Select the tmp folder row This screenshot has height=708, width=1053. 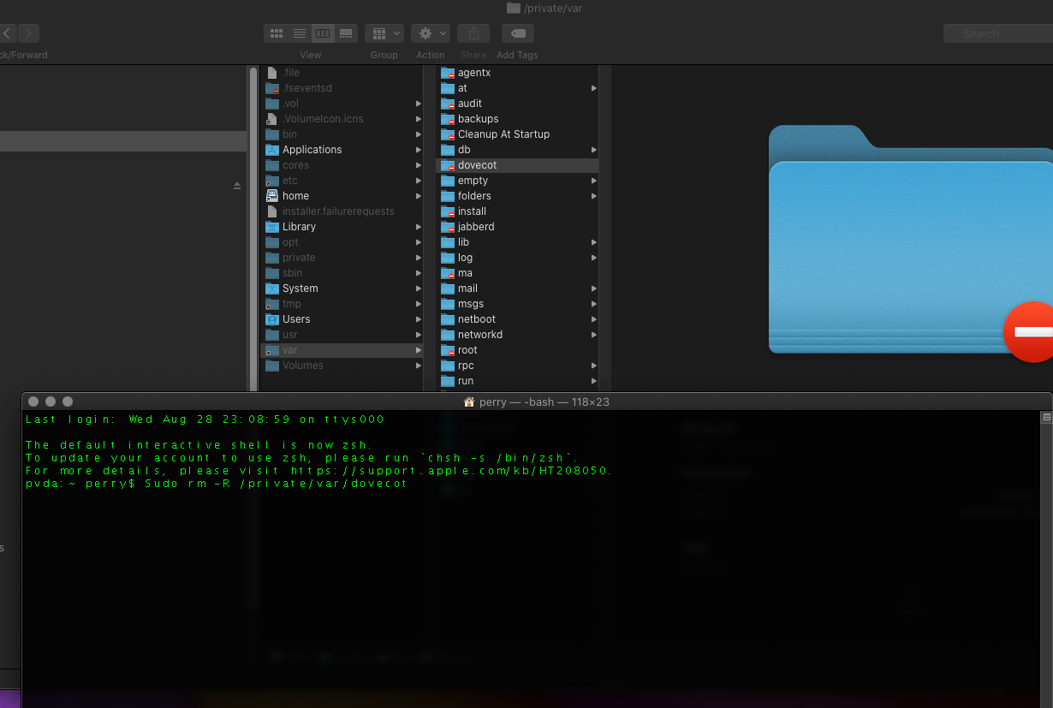[342, 304]
